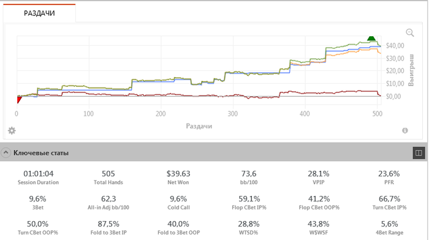Switch to the РАЗДАЧИ tab

pyautogui.click(x=39, y=13)
